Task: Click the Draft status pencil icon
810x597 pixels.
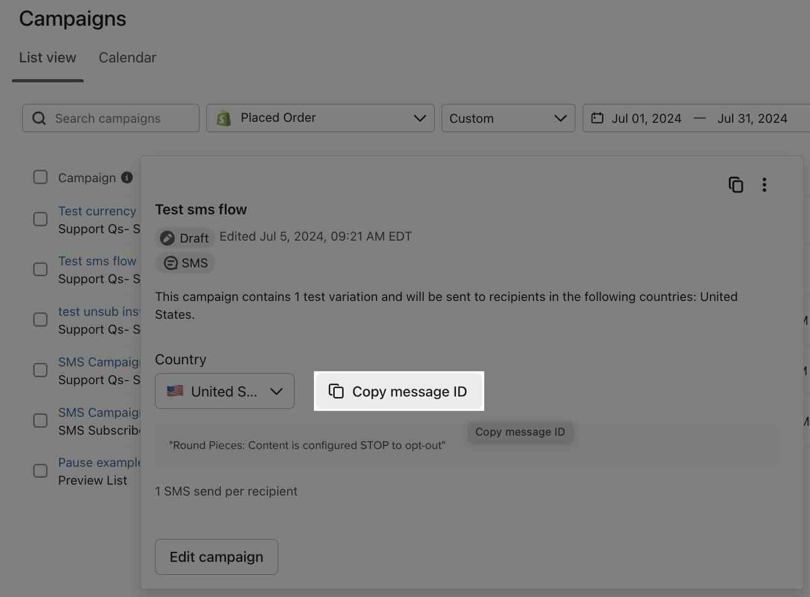Action: click(168, 238)
